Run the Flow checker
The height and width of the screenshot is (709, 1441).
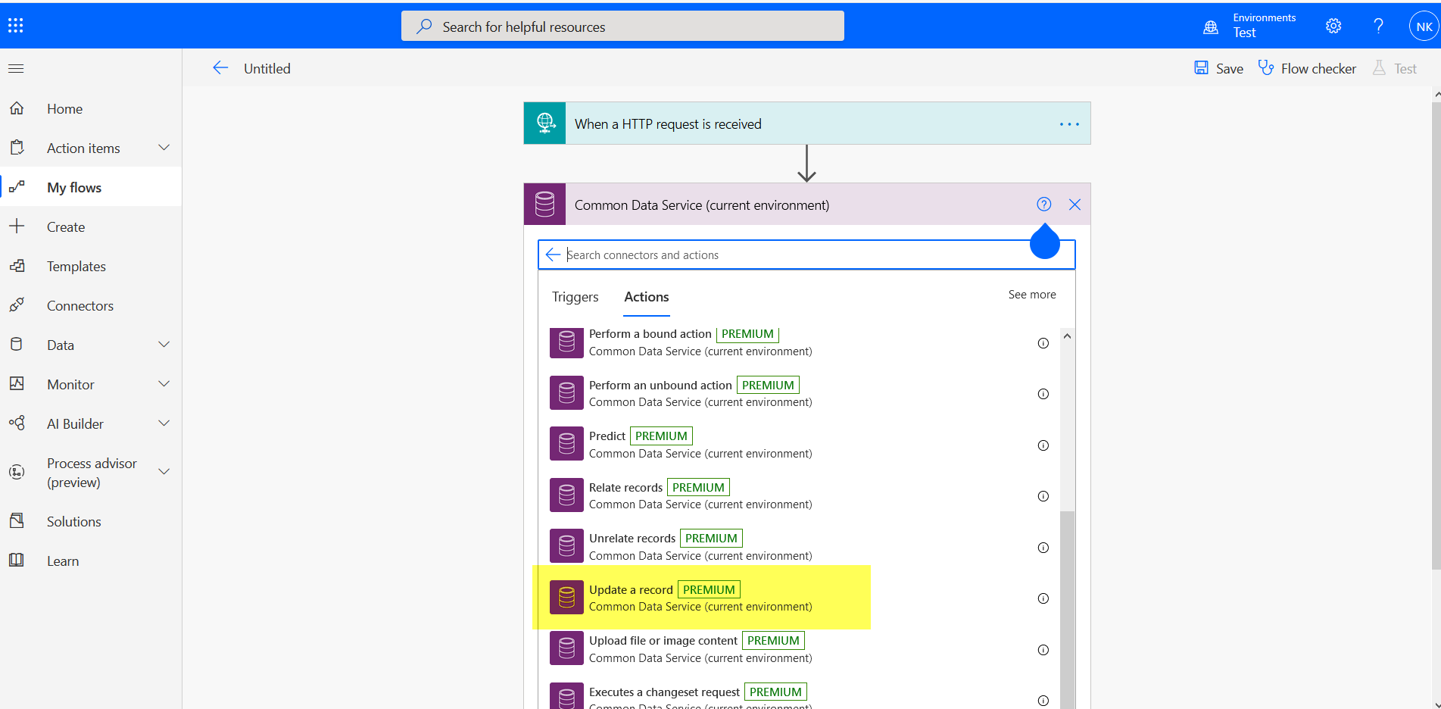1307,68
